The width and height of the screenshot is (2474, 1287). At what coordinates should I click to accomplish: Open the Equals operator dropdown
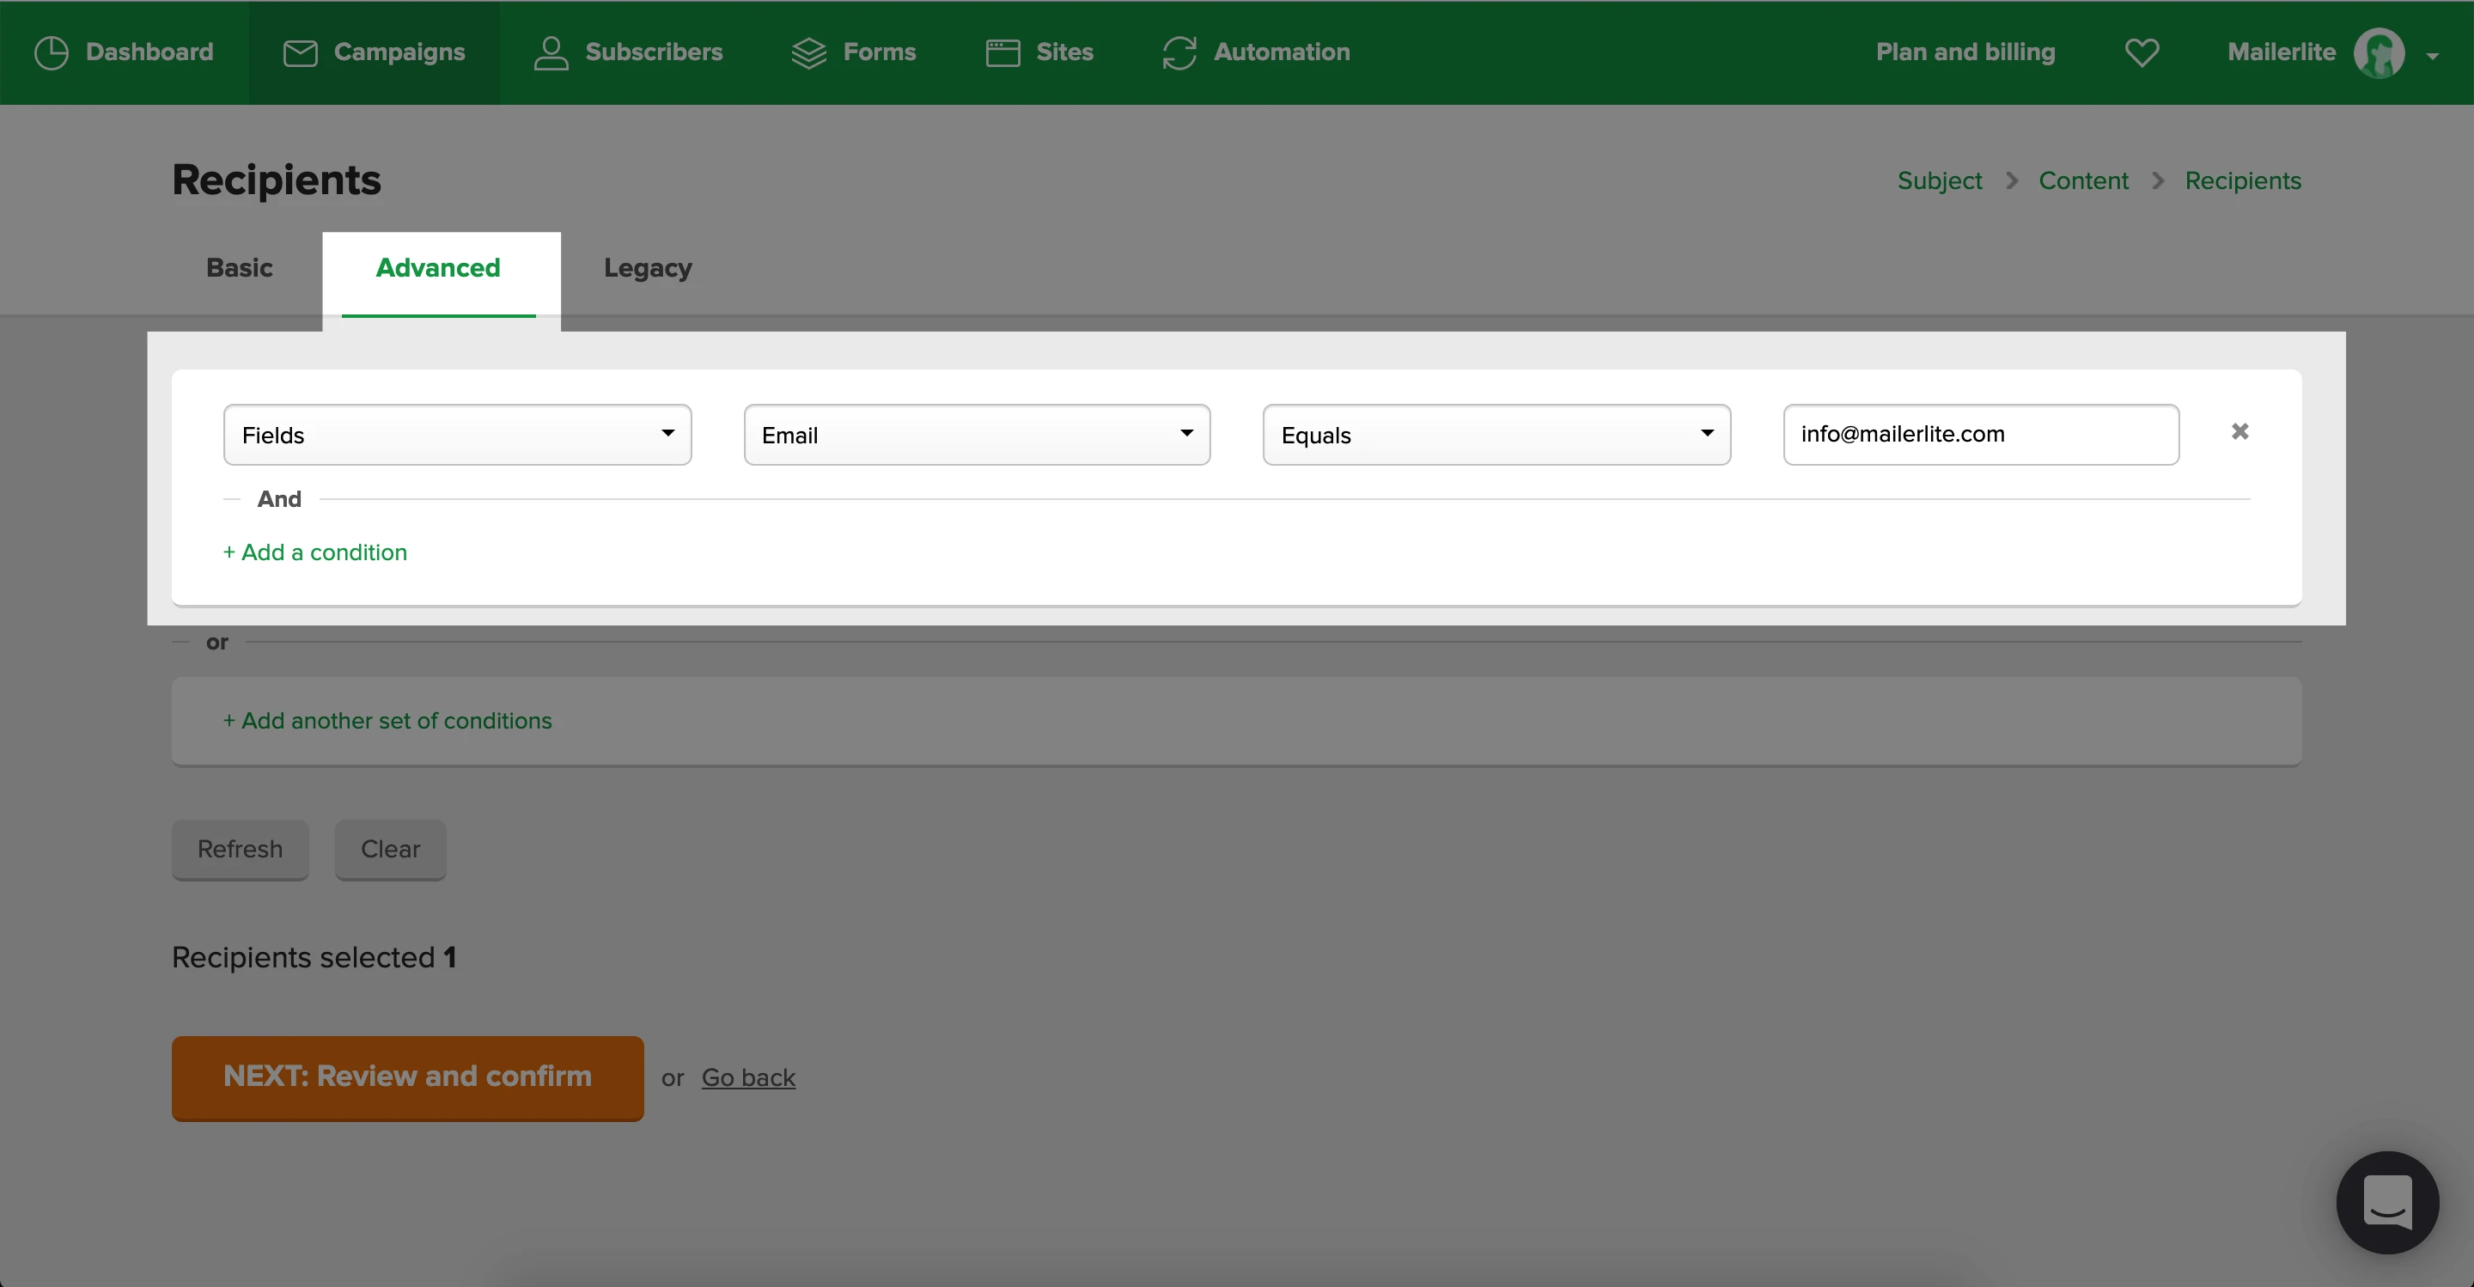[1496, 435]
